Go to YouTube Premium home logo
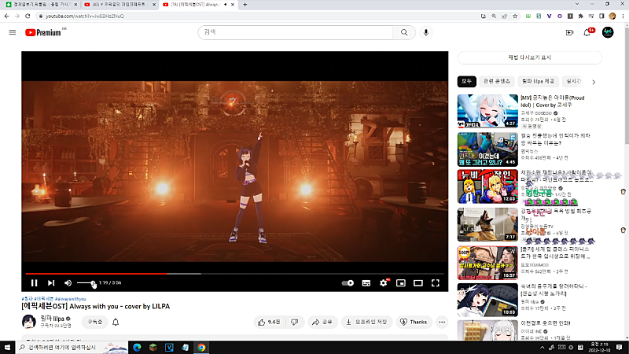629x354 pixels. 45,32
